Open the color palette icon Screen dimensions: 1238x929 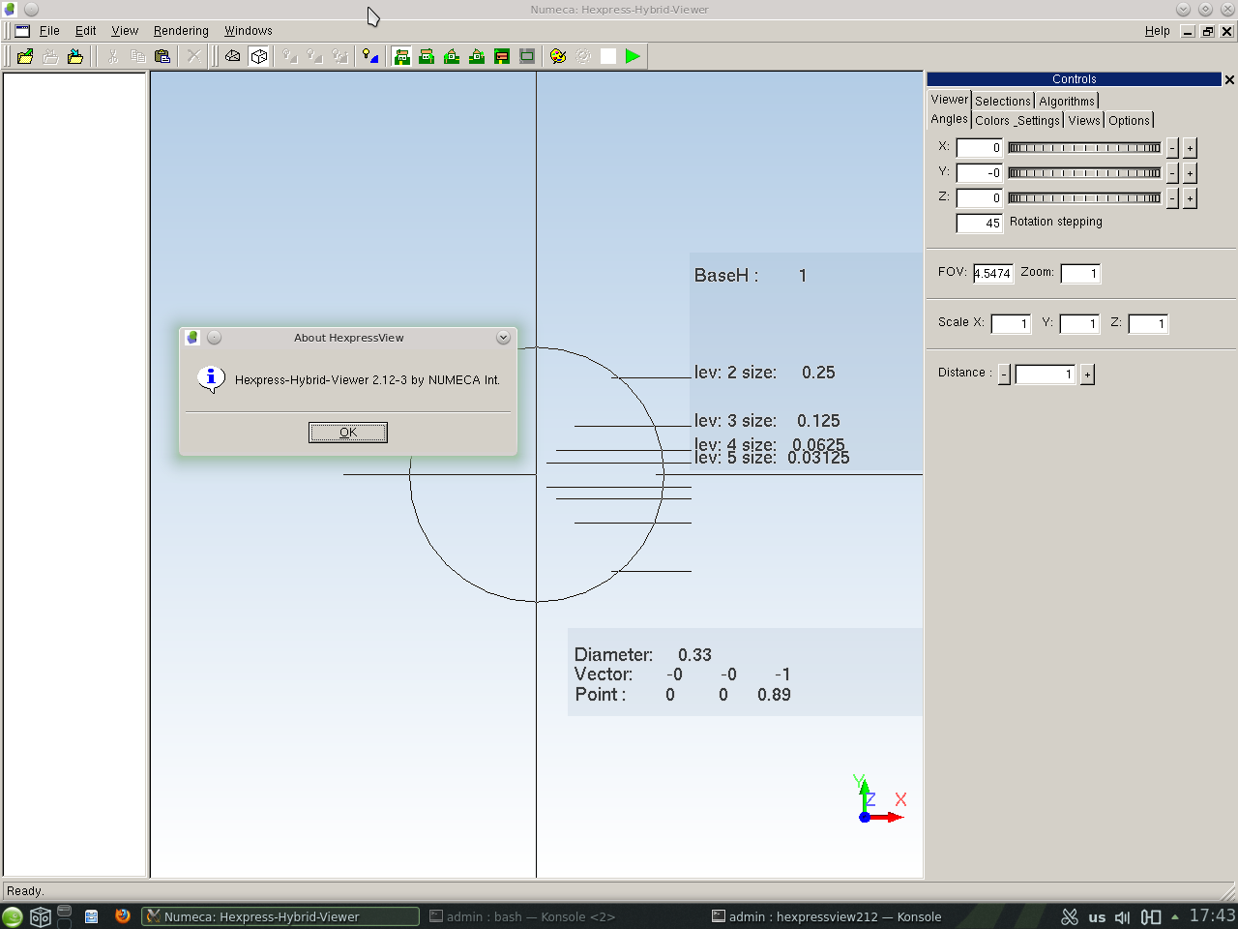point(558,56)
